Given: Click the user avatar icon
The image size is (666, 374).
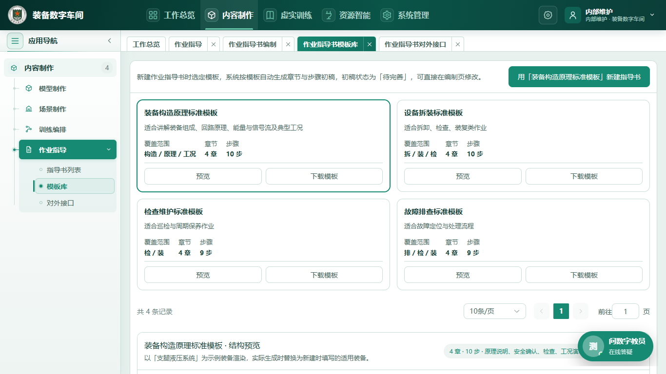Looking at the screenshot, I should [573, 15].
